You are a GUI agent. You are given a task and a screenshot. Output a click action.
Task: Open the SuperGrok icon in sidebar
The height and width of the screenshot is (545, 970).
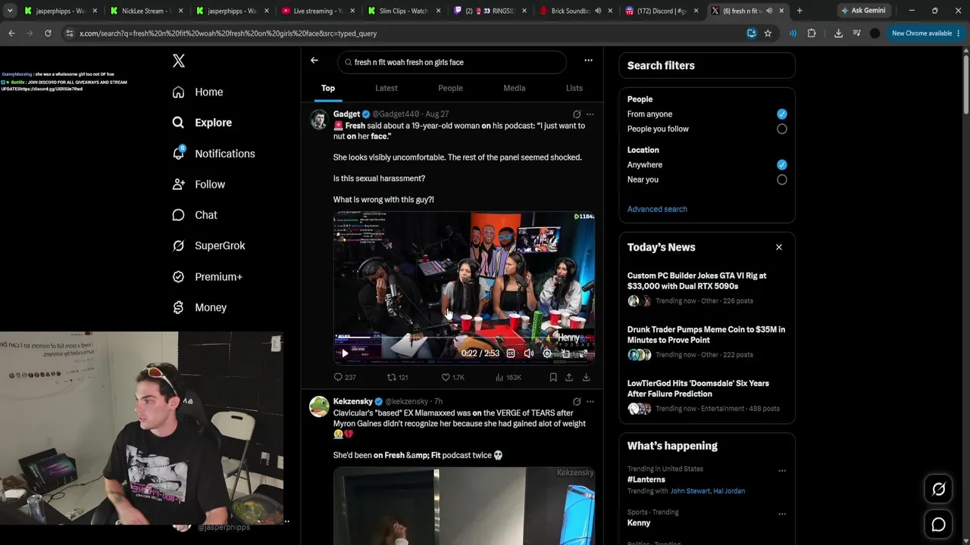[178, 245]
